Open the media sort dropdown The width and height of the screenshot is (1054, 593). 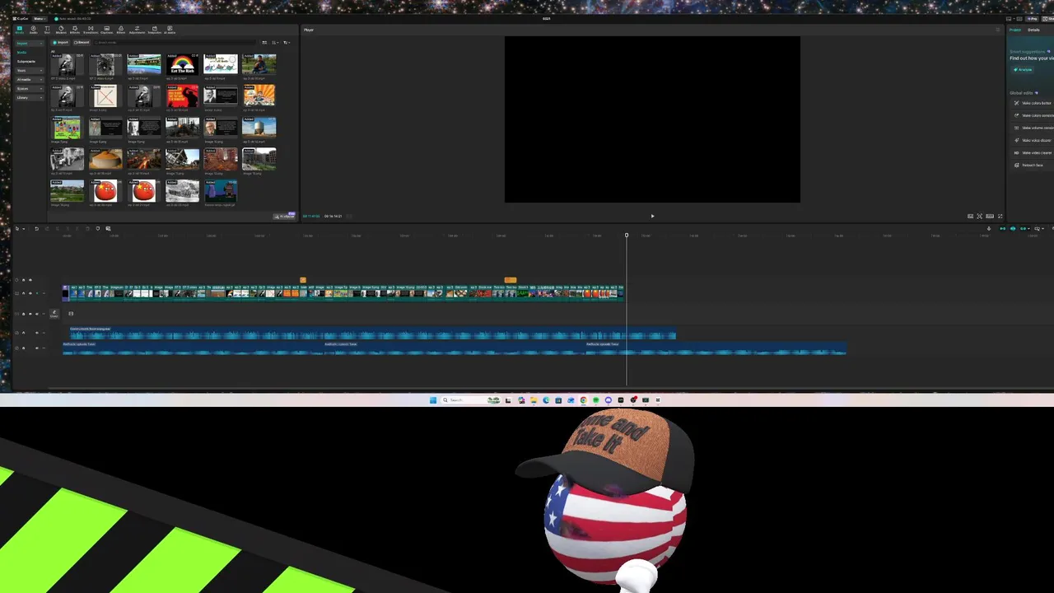tap(275, 43)
